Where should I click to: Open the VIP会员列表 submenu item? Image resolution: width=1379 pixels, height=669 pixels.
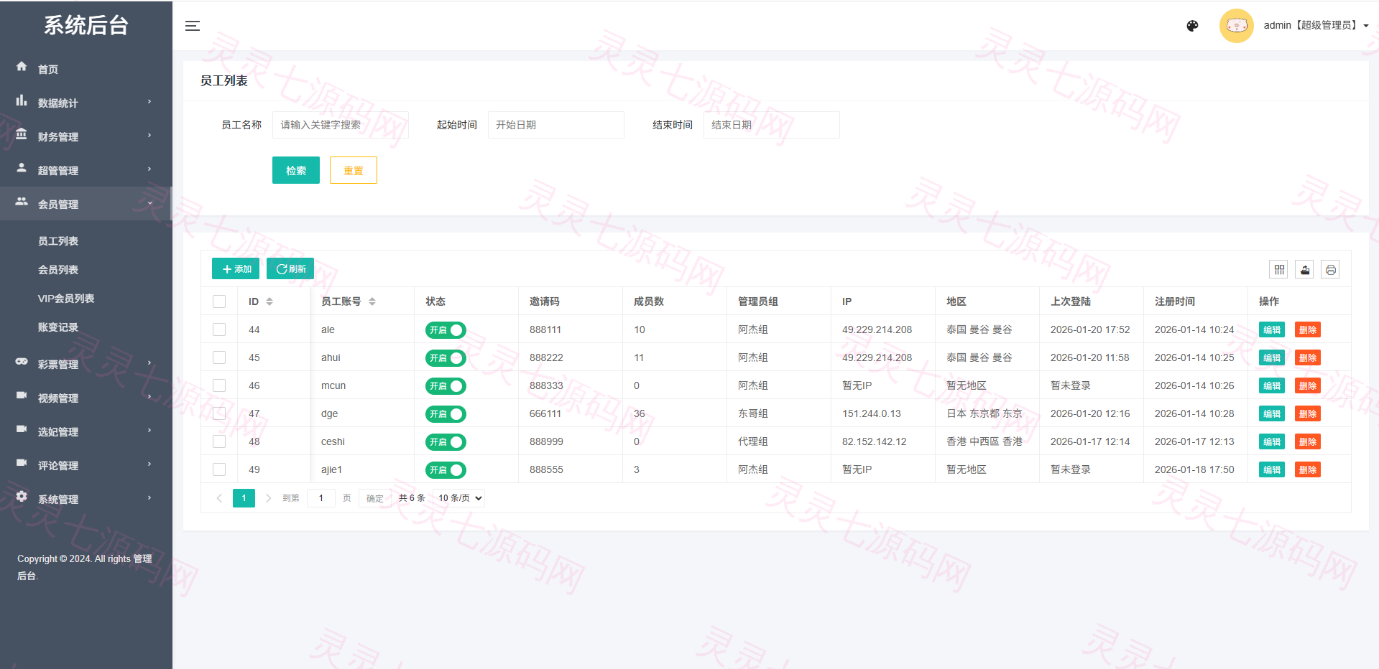click(66, 299)
